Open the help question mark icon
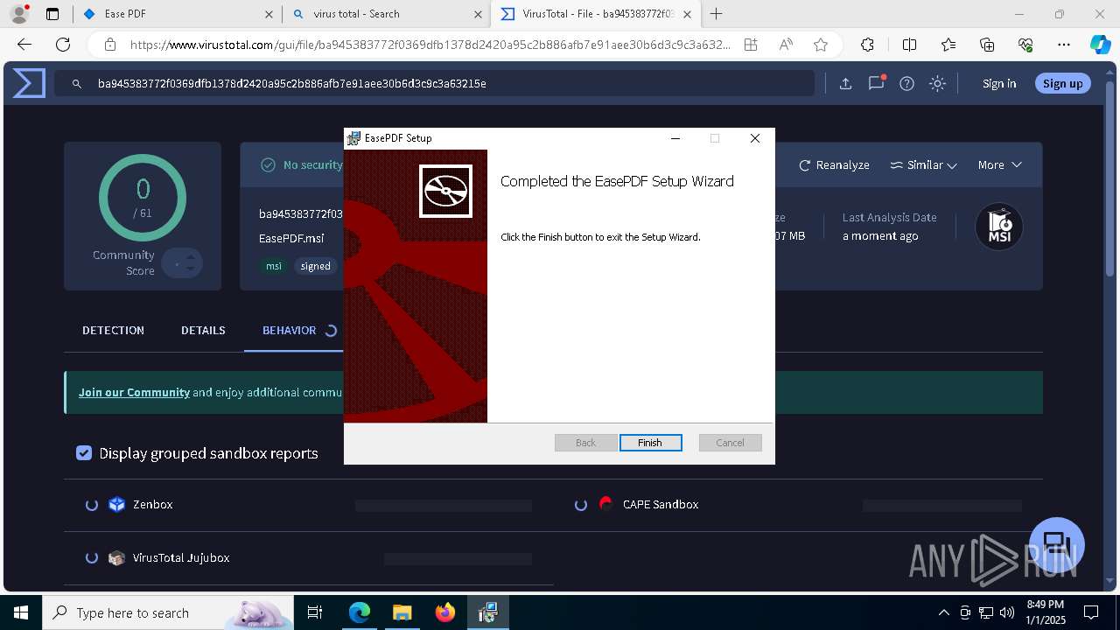Viewport: 1120px width, 630px height. (906, 84)
